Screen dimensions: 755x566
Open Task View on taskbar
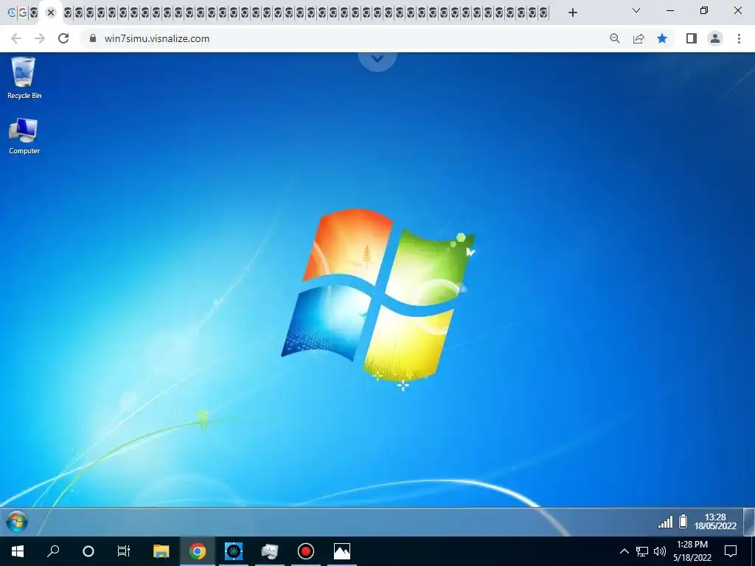(124, 551)
